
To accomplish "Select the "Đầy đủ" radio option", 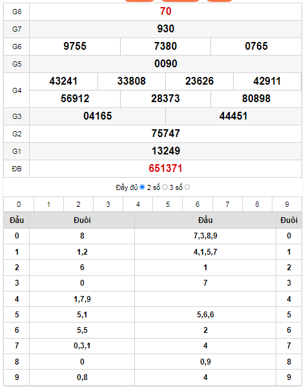I will 142,187.
